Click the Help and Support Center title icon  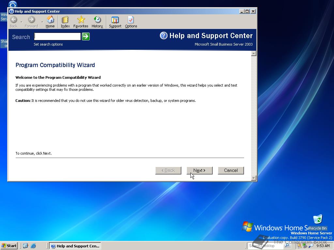(11, 11)
